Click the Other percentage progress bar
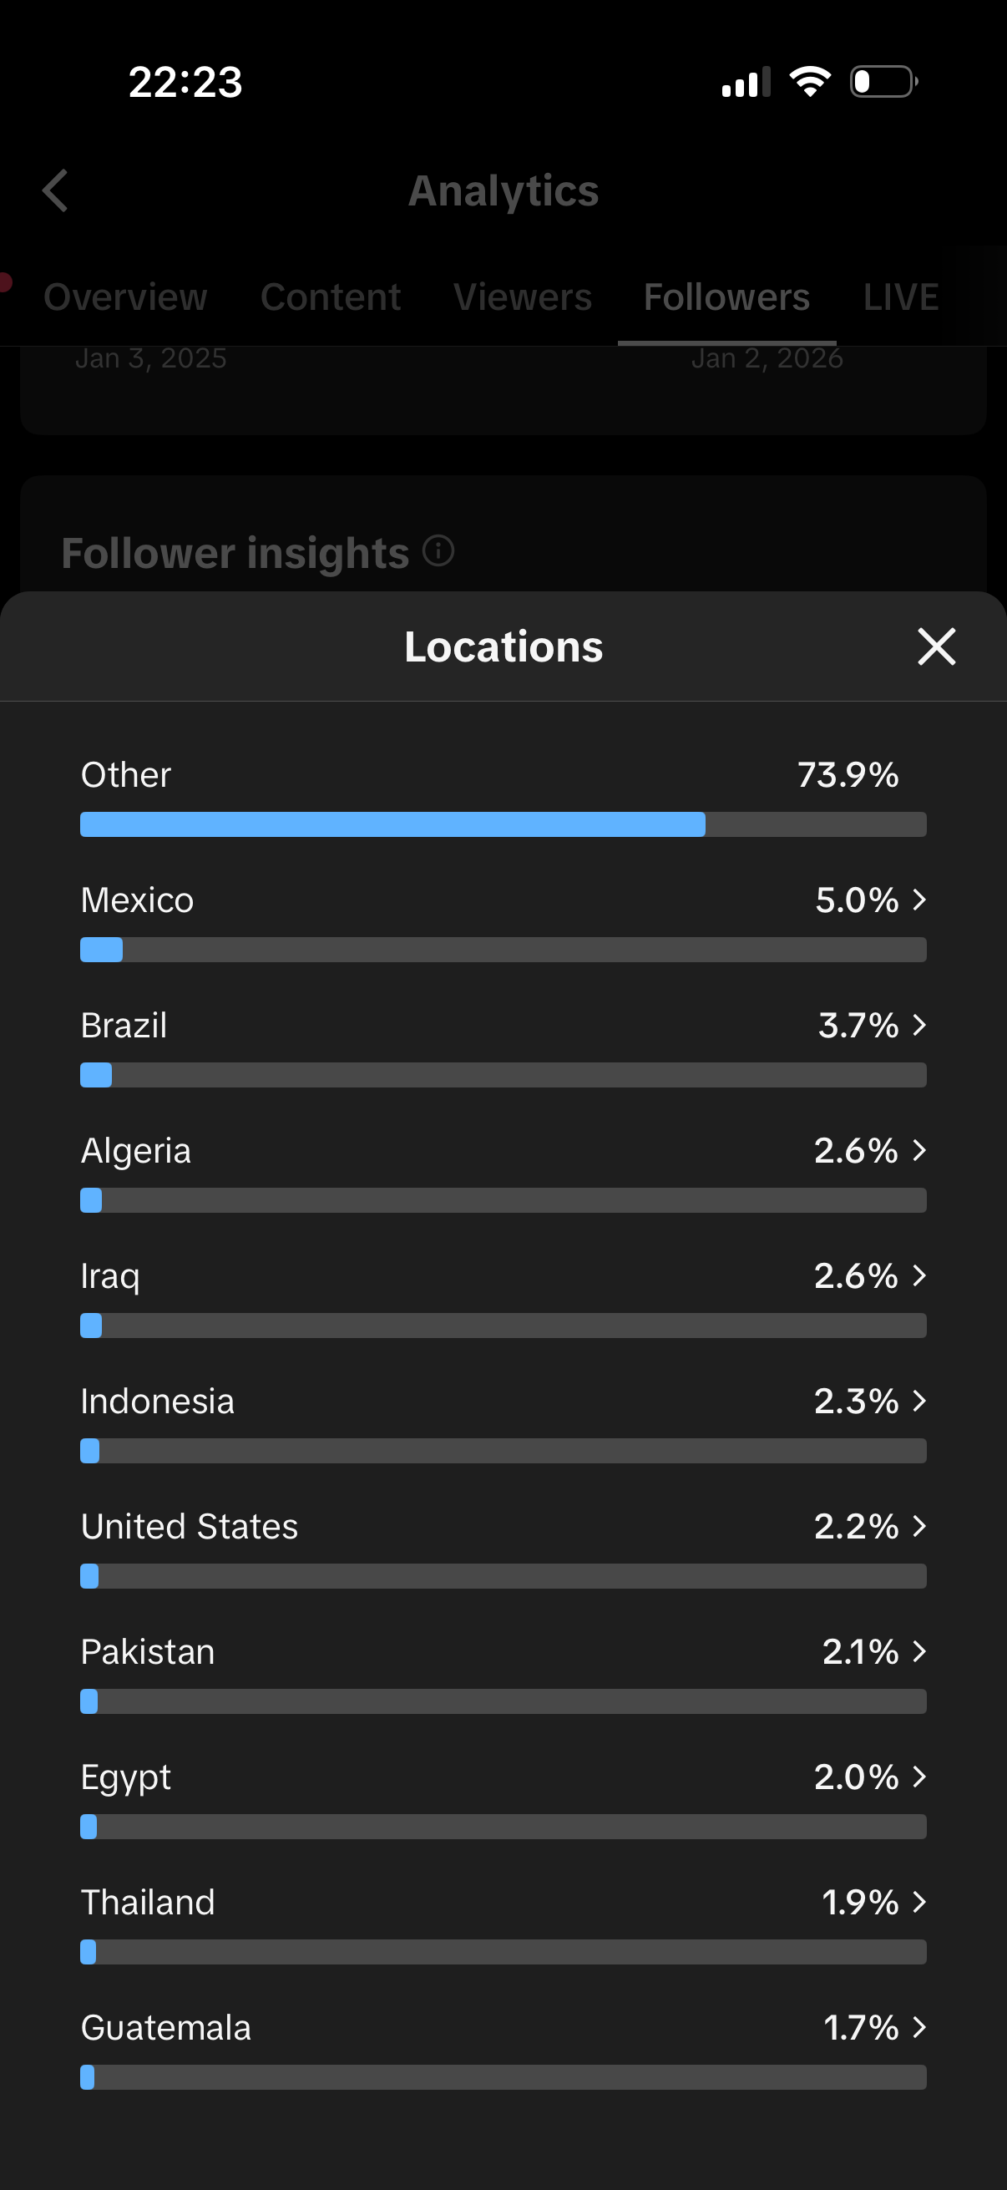1007x2190 pixels. (503, 824)
